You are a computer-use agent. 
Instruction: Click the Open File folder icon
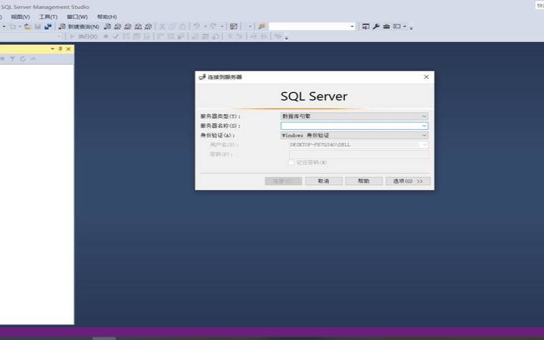(x=28, y=27)
